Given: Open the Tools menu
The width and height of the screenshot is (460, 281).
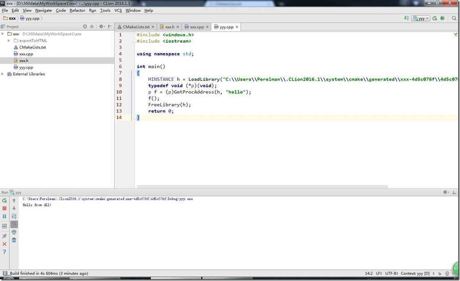Looking at the screenshot, I should [105, 10].
